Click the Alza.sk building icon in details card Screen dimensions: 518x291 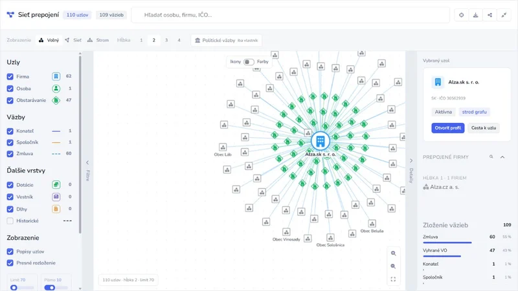click(438, 82)
